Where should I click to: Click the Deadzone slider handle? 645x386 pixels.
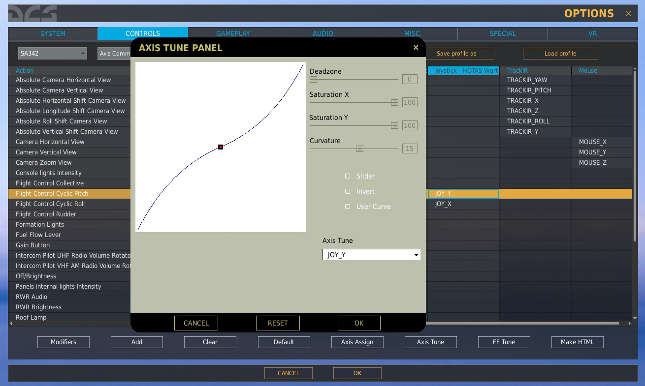313,79
